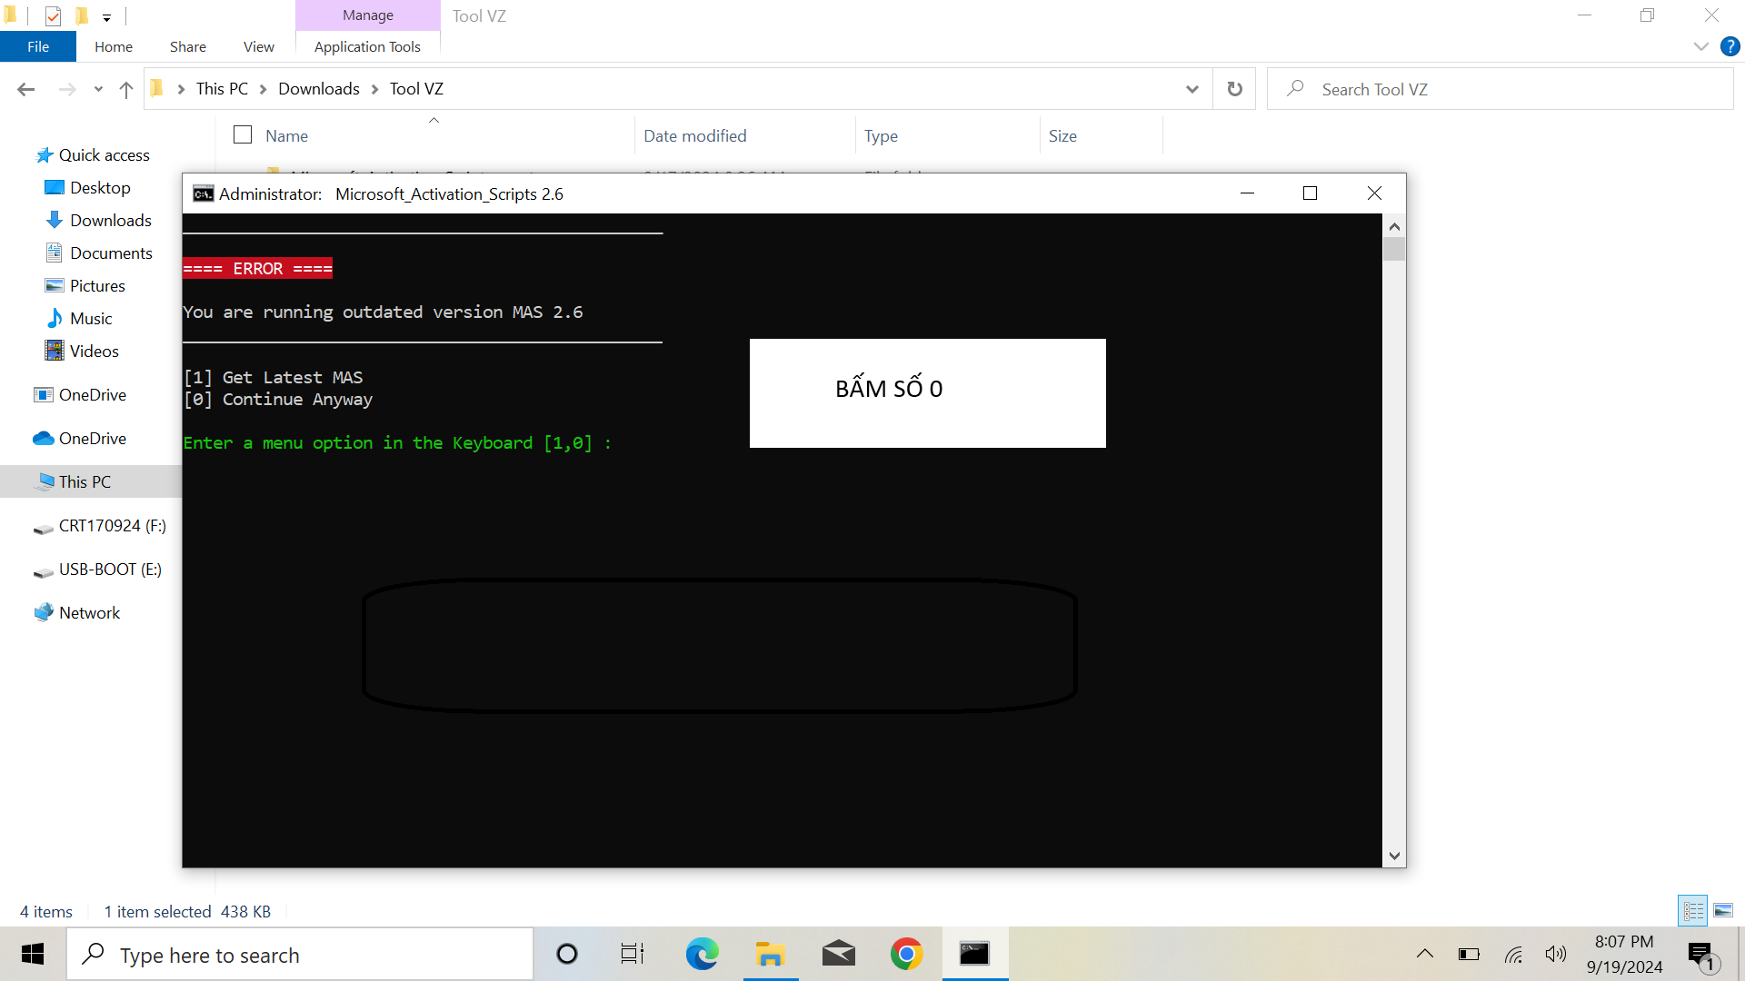1745x981 pixels.
Task: Show hidden system tray icons
Action: click(x=1425, y=954)
